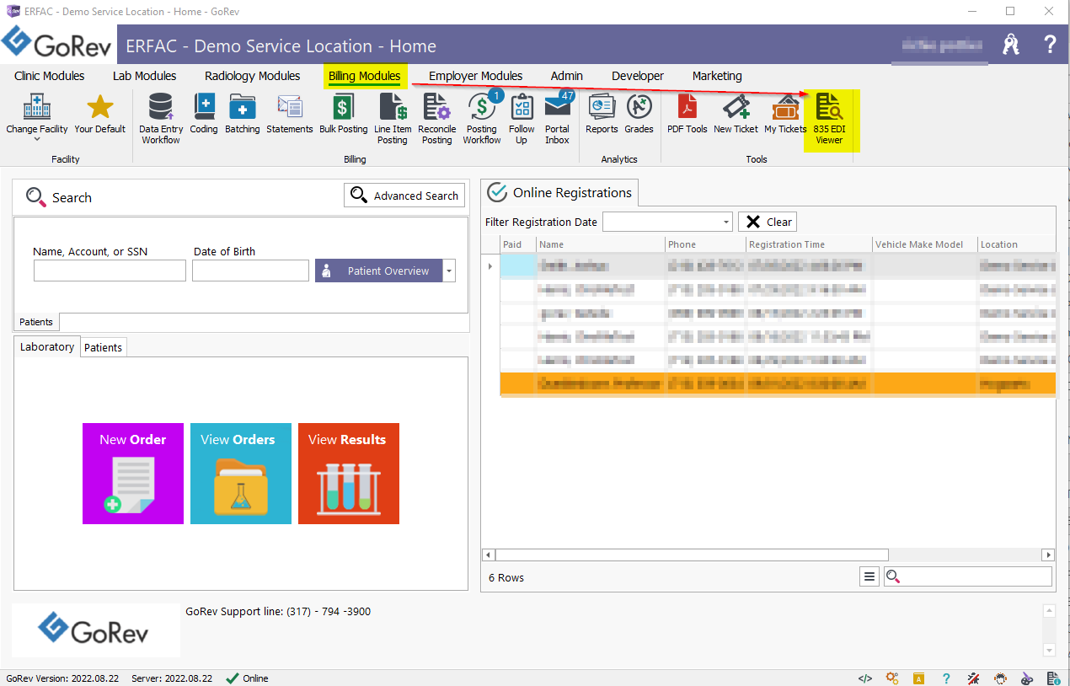The image size is (1070, 686).
Task: Start Bulk Posting
Action: (x=343, y=114)
